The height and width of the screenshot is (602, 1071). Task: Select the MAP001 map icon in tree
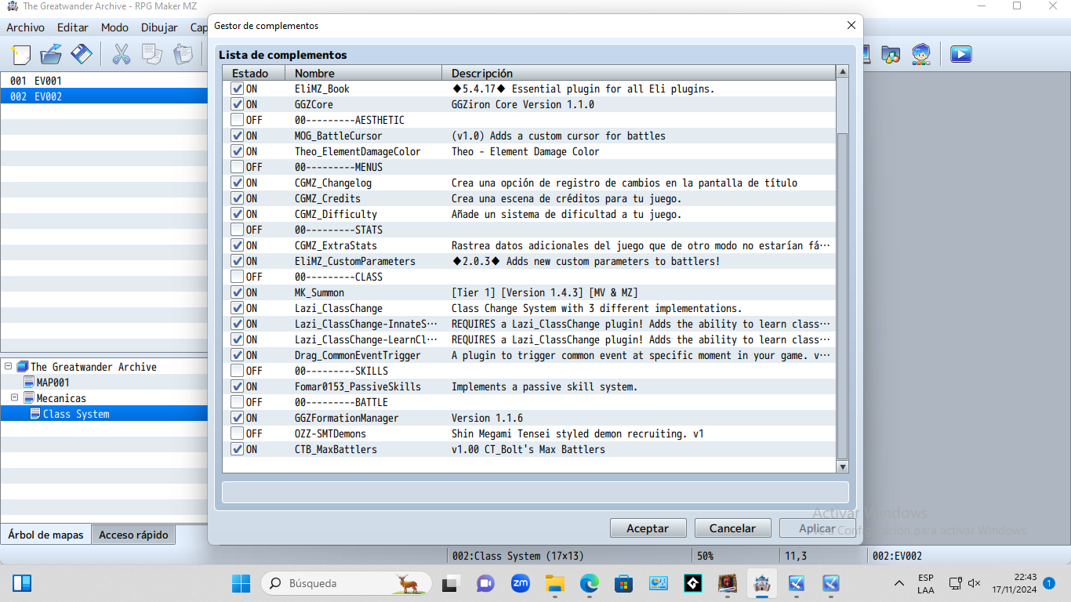click(29, 383)
